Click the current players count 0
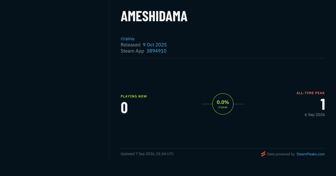The height and width of the screenshot is (176, 336). pyautogui.click(x=124, y=108)
